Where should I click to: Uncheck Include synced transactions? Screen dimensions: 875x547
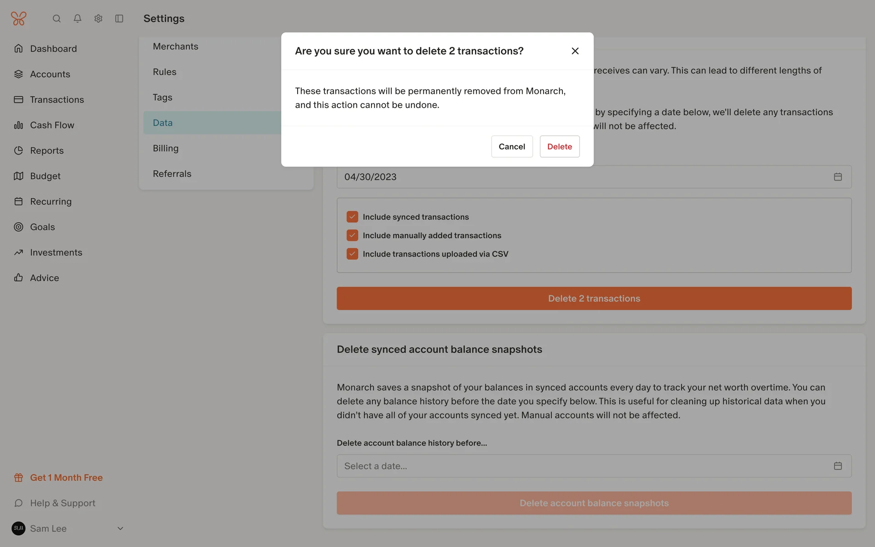point(352,217)
